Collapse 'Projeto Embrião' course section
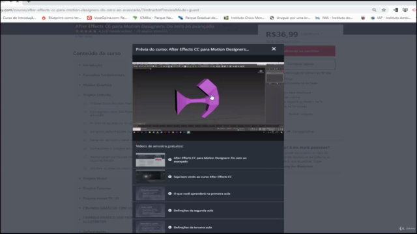 (97, 95)
